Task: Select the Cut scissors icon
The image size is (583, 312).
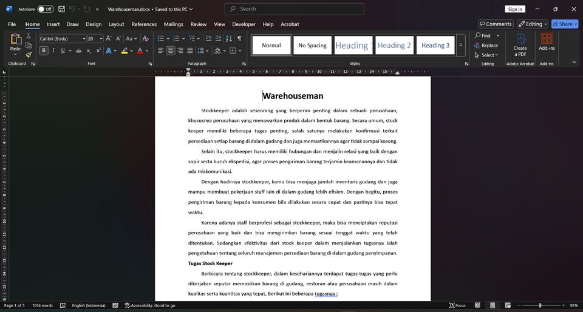Action: click(x=29, y=36)
